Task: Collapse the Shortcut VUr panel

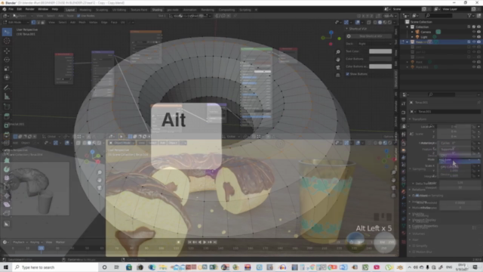Action: [347, 29]
